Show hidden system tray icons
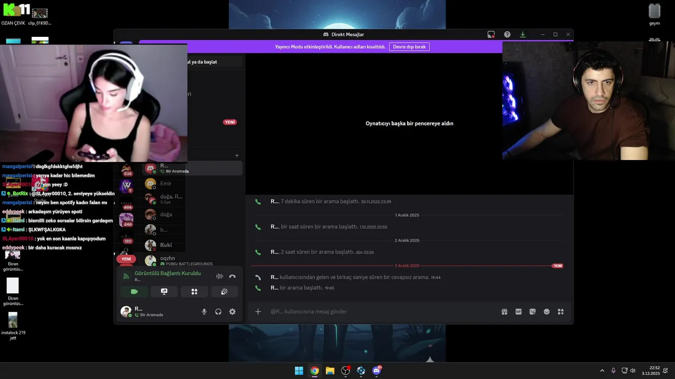This screenshot has width=675, height=379. point(602,371)
